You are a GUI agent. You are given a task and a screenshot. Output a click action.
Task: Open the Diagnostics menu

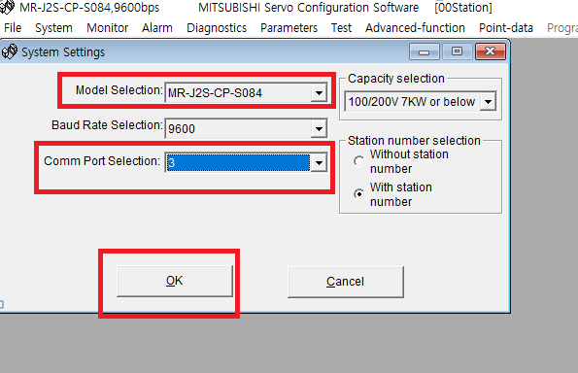[217, 27]
